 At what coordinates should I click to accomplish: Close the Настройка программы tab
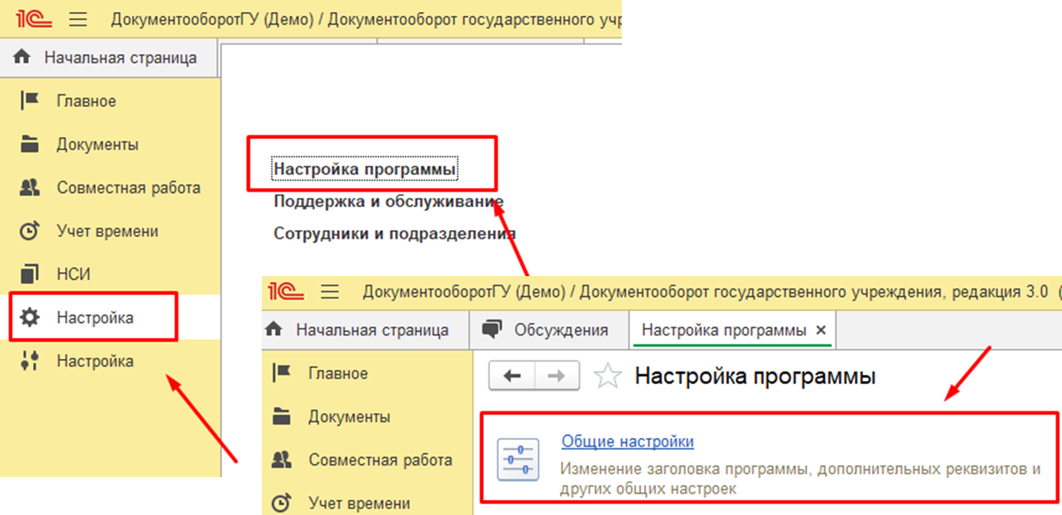pyautogui.click(x=821, y=329)
